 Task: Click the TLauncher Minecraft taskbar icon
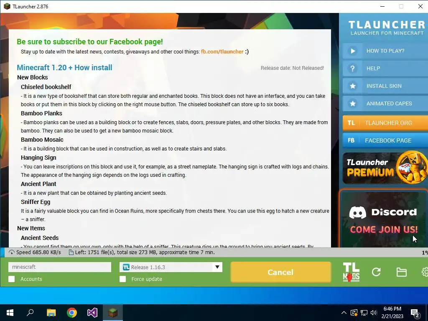113,313
